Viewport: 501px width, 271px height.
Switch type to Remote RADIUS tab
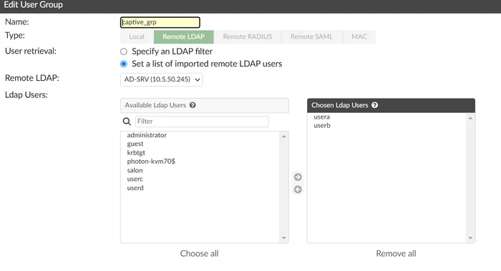tap(248, 36)
